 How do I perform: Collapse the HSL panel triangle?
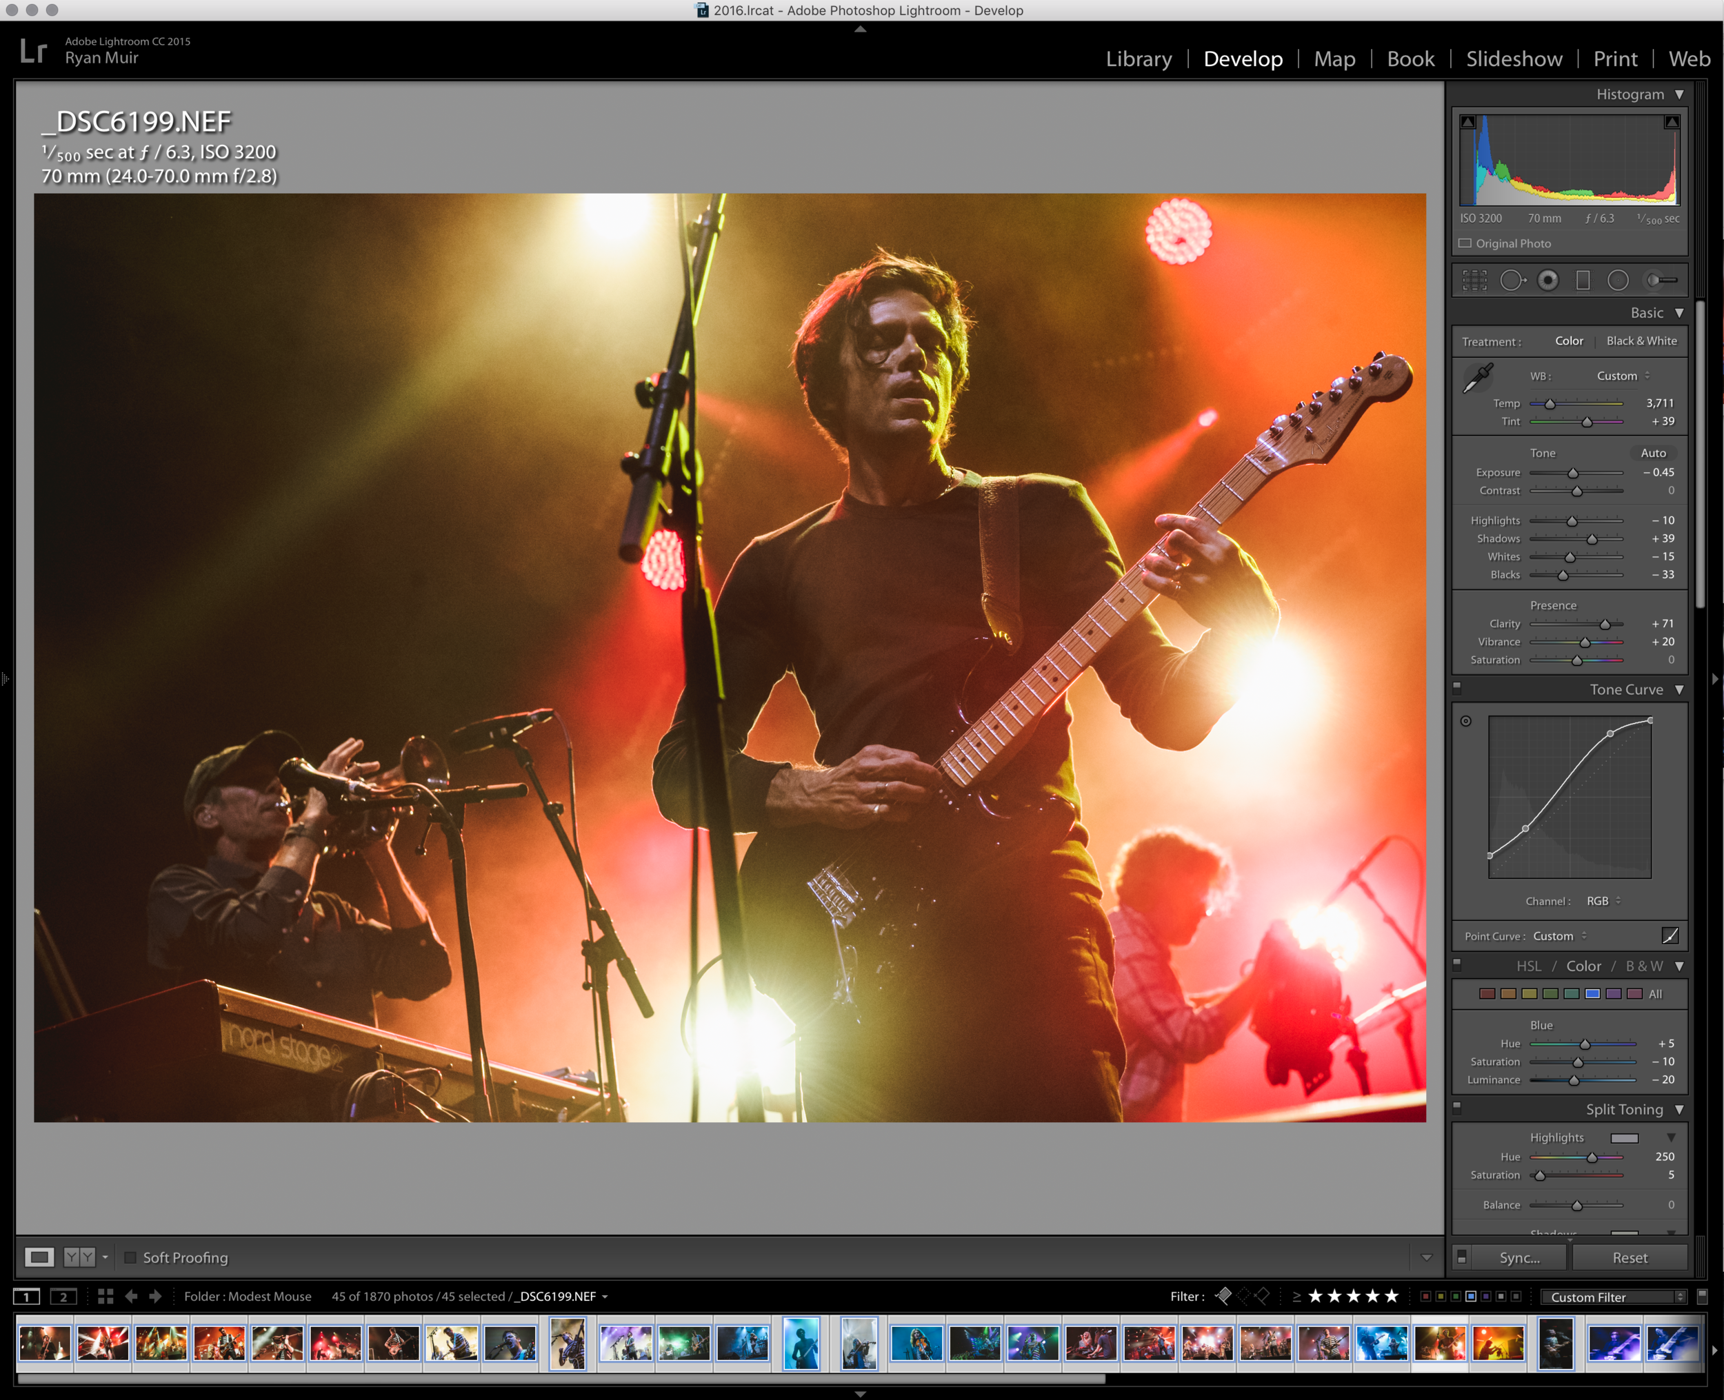(1678, 966)
